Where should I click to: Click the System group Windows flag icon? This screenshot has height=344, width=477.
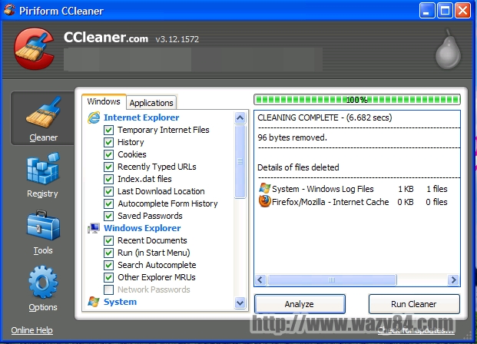point(94,302)
